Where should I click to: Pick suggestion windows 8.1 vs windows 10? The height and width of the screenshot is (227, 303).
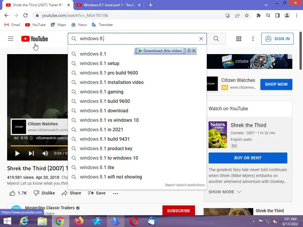[x=137, y=120]
